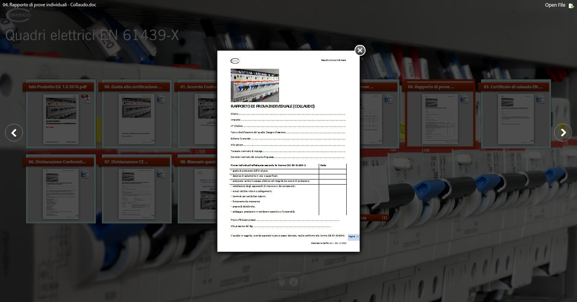Show file information with the info icon

(x=294, y=282)
